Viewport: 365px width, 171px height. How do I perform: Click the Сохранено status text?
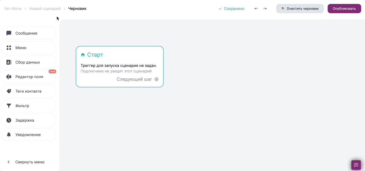click(234, 9)
